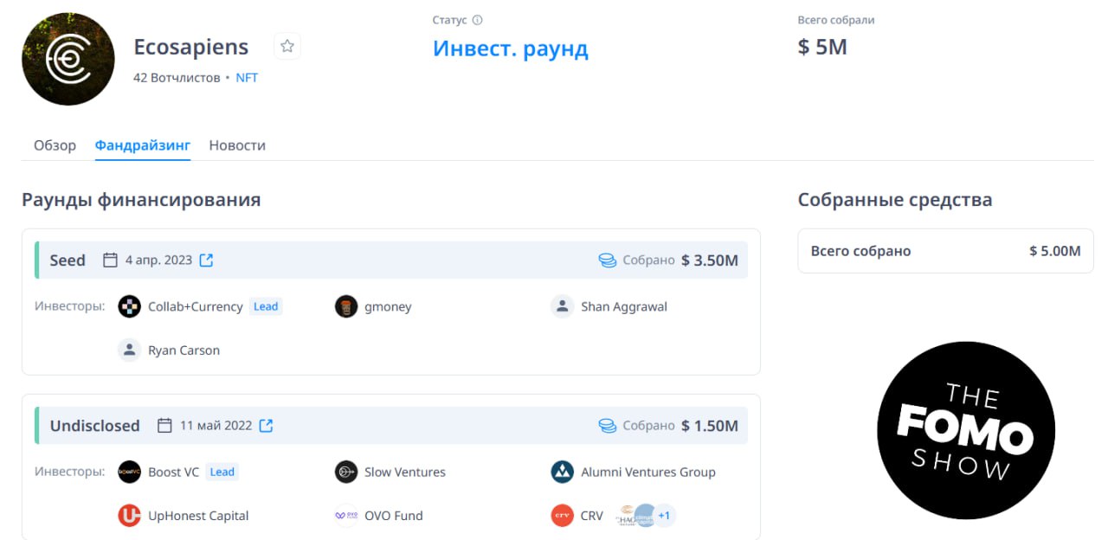Add Ecosapiens to watchlist with the star icon
Screen dimensions: 1108x540
coord(287,47)
